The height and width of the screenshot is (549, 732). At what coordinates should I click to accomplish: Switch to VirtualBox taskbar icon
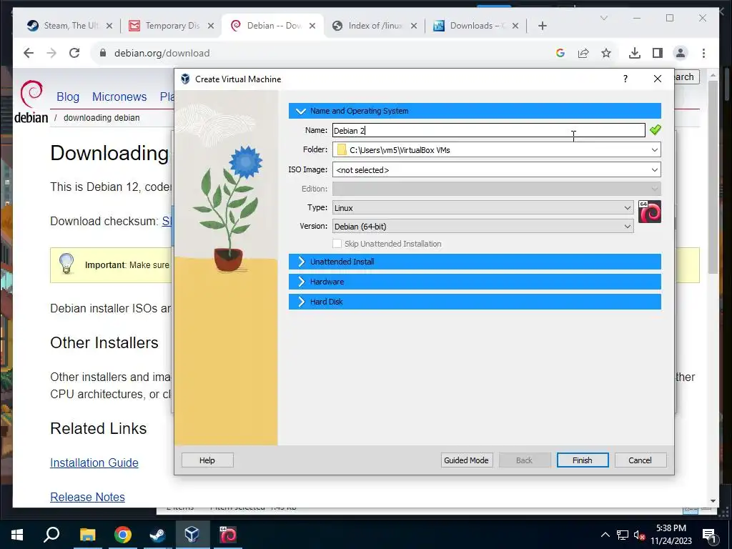192,535
